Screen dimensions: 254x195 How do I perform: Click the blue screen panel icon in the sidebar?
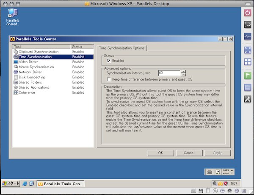pyautogui.click(x=248, y=87)
